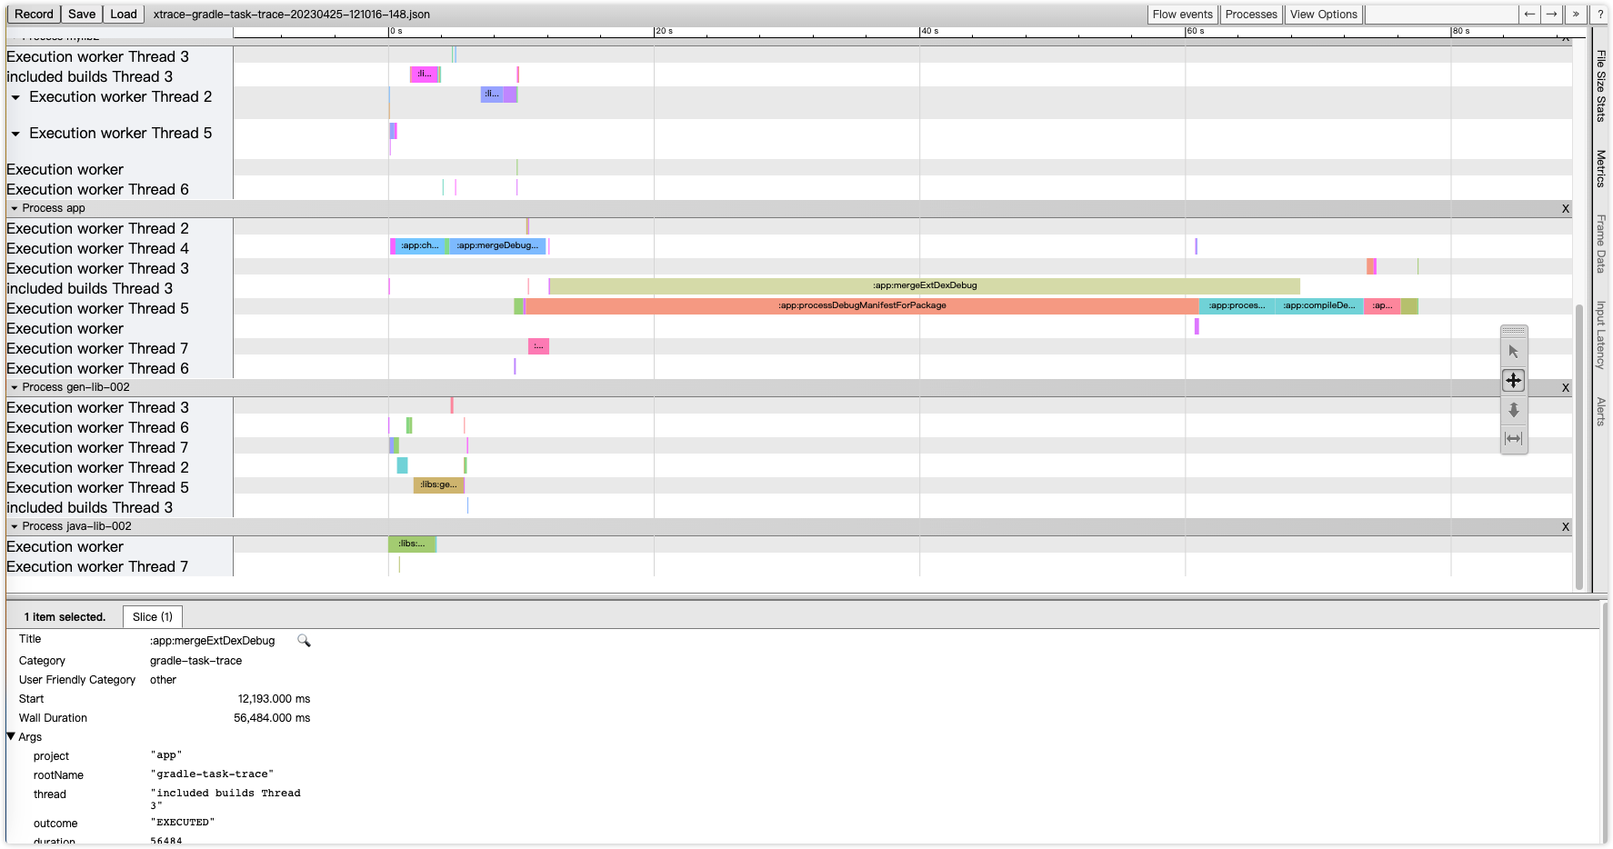Open the help question mark button

pos(1600,14)
